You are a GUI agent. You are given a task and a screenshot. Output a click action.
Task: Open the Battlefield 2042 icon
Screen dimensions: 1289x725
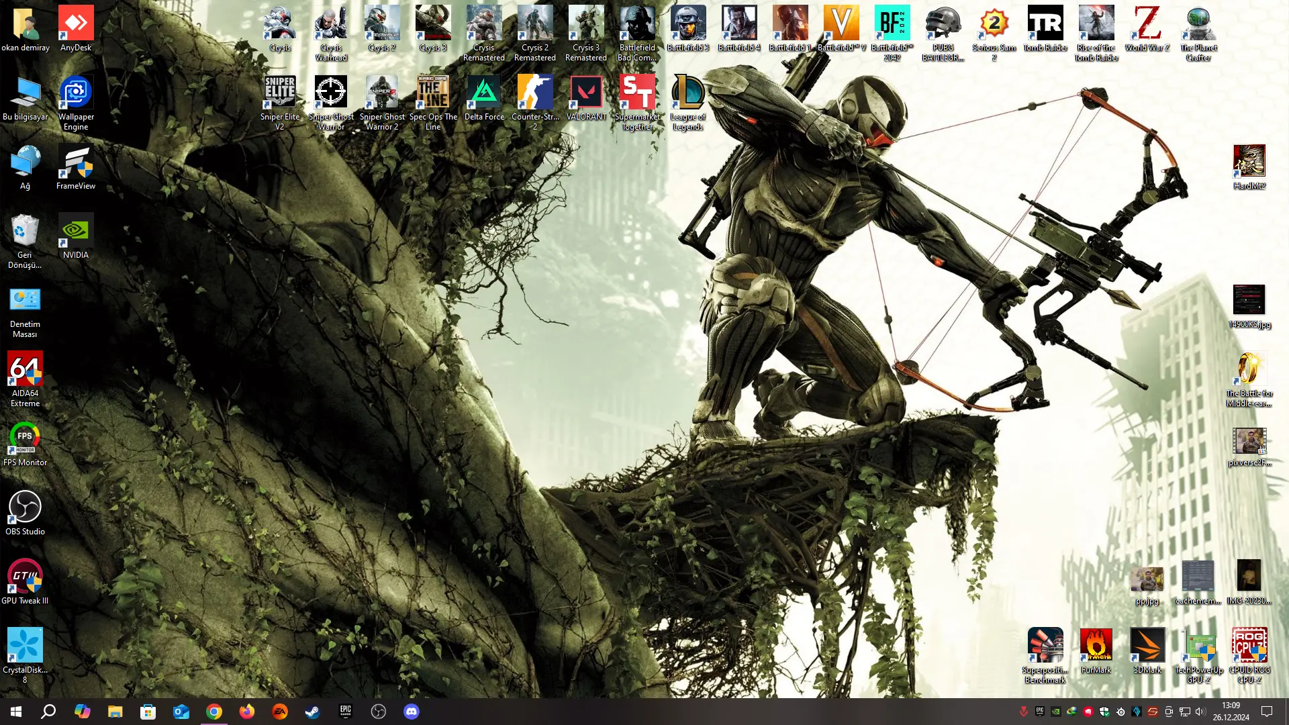point(892,34)
